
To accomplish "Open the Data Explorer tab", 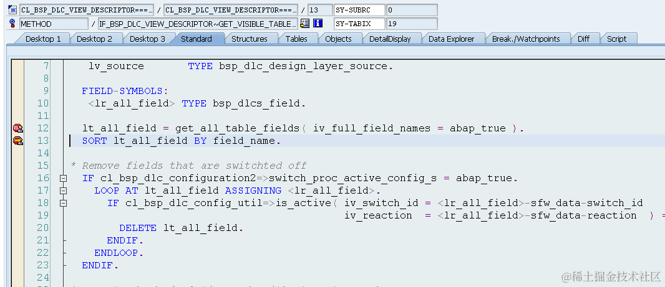I will click(x=451, y=39).
